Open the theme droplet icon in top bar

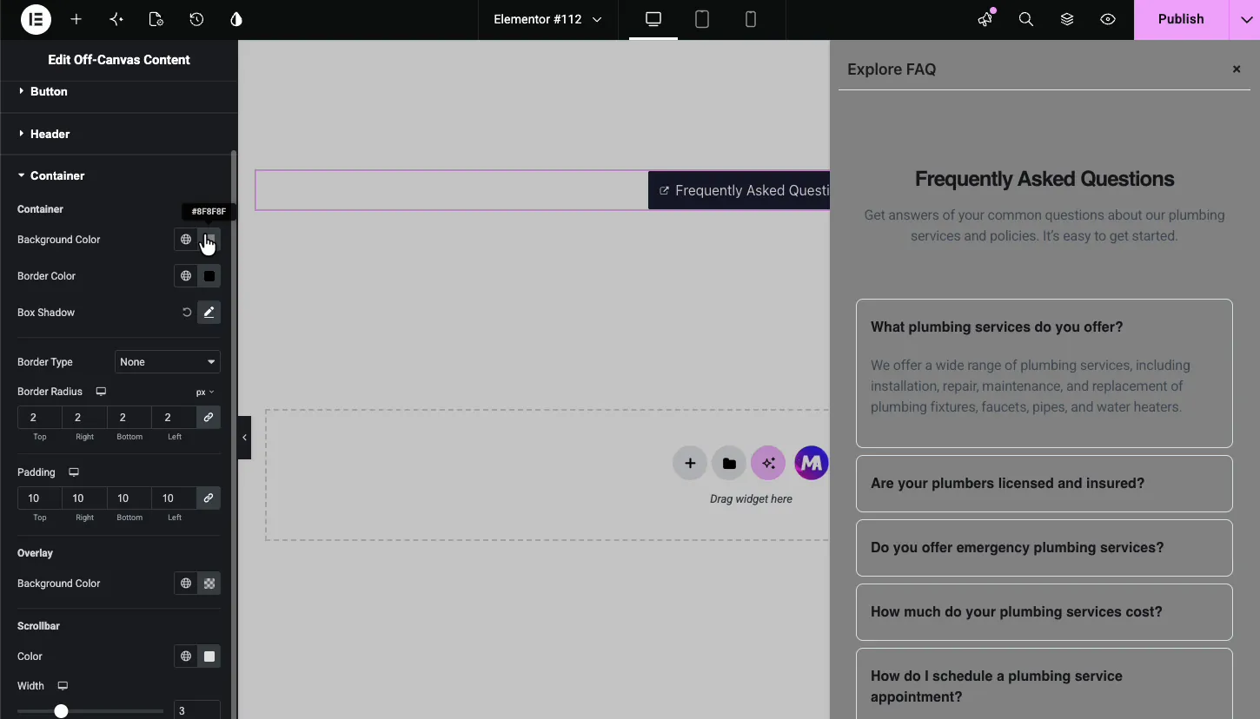pyautogui.click(x=236, y=19)
